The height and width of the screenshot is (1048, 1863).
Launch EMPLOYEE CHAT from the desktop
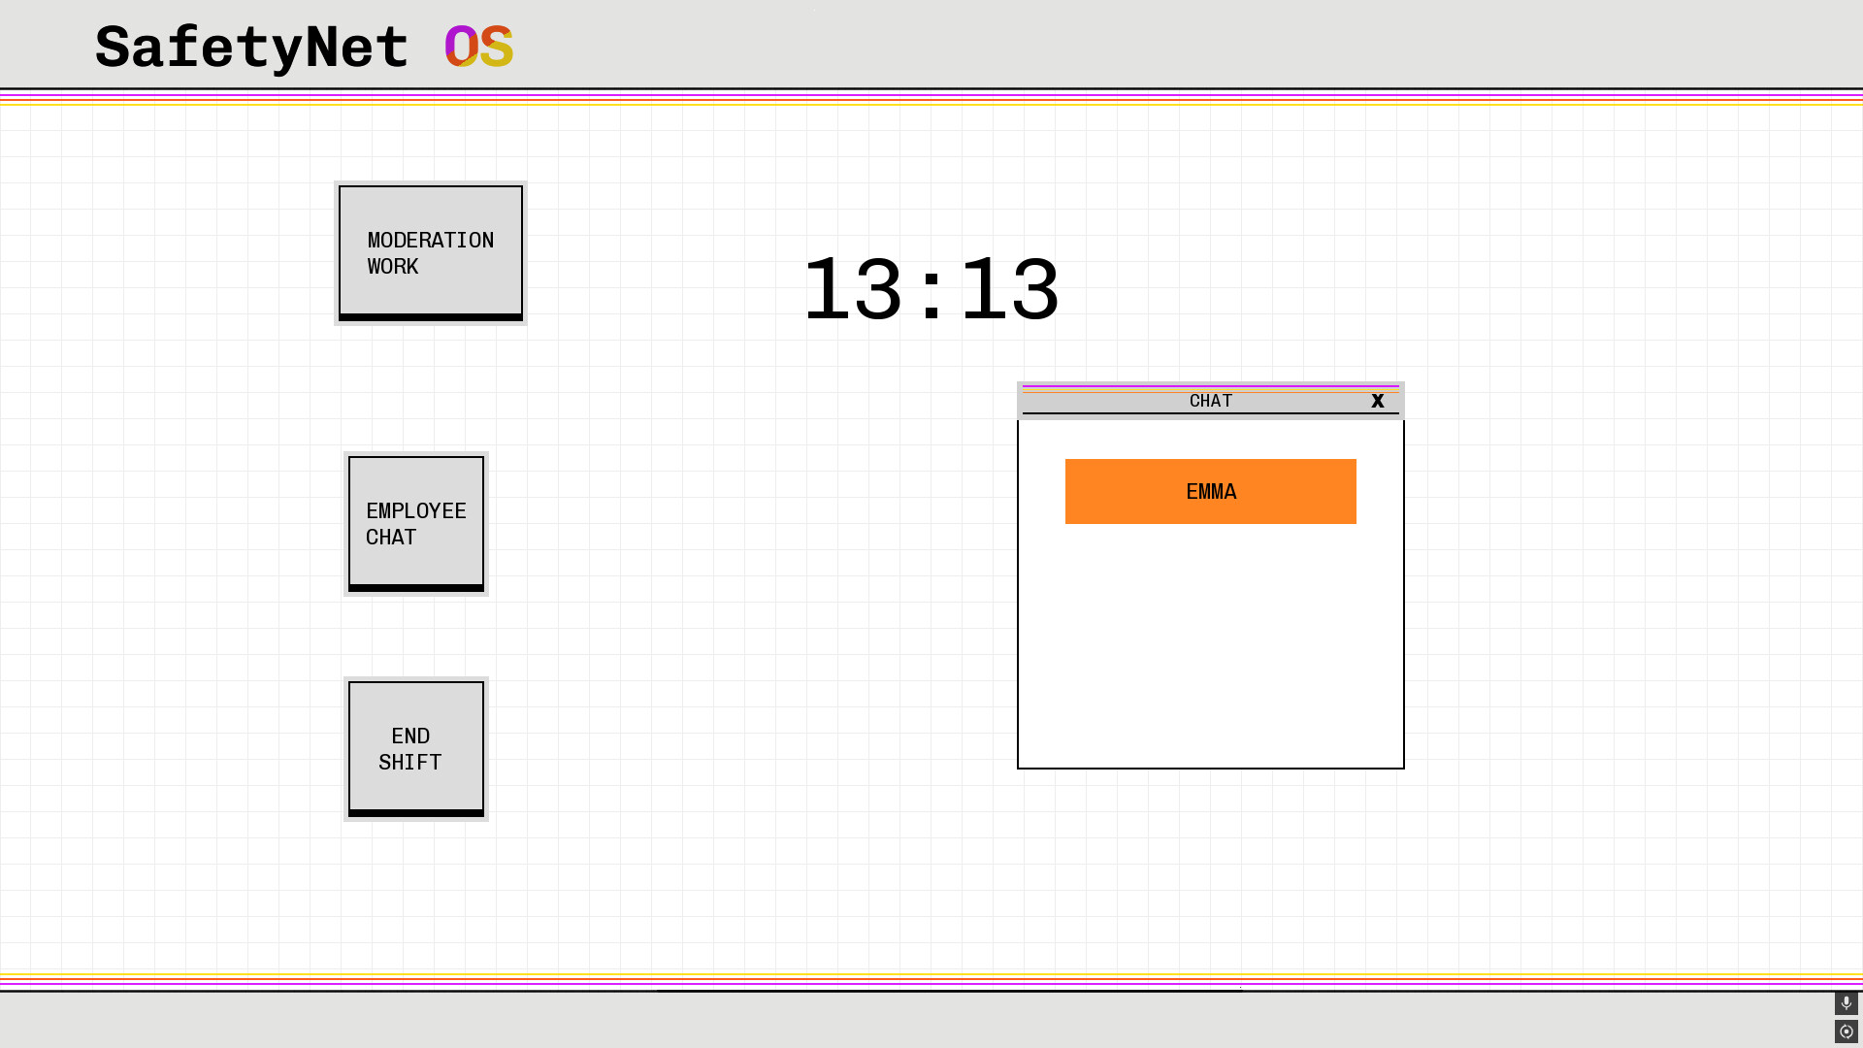point(415,523)
